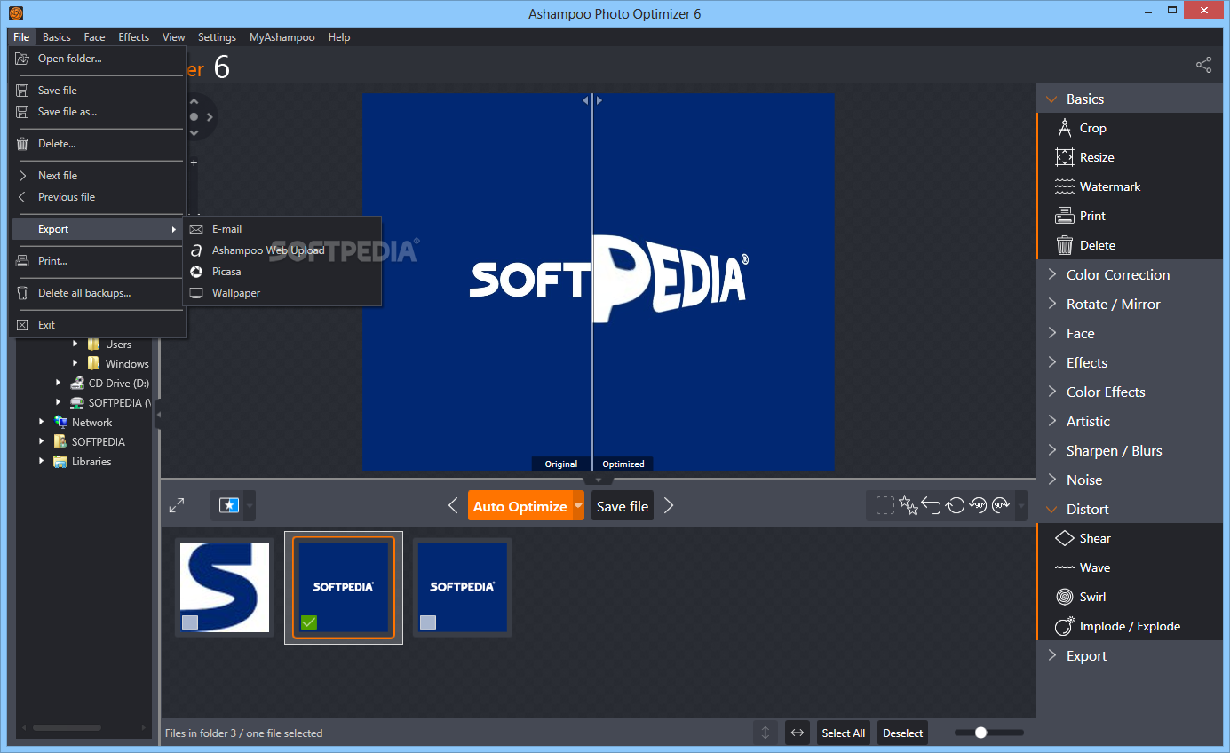
Task: Open the Settings menu
Action: pyautogui.click(x=217, y=37)
